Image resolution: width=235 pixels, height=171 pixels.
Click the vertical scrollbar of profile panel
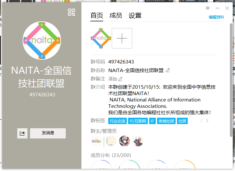tap(231, 80)
